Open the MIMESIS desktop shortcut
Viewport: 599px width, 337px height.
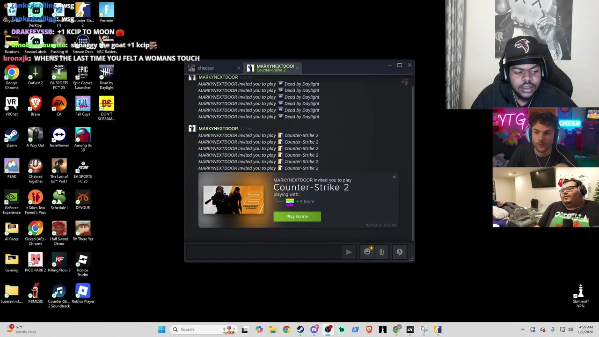point(35,294)
